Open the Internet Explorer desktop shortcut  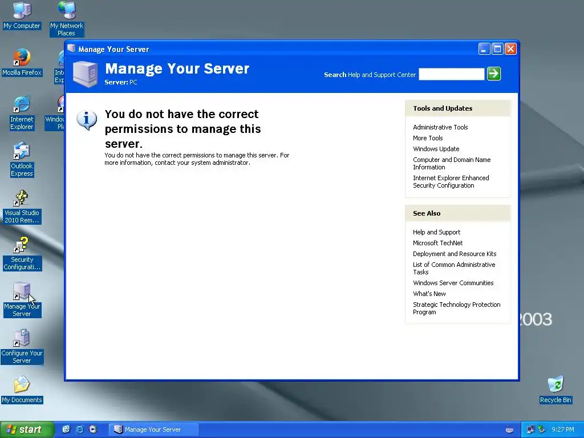[x=22, y=113]
